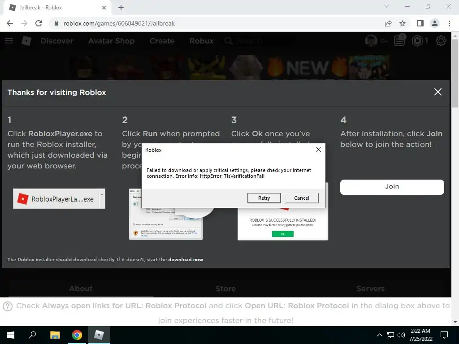Image resolution: width=459 pixels, height=344 pixels.
Task: Switch to the Store tab
Action: (225, 289)
